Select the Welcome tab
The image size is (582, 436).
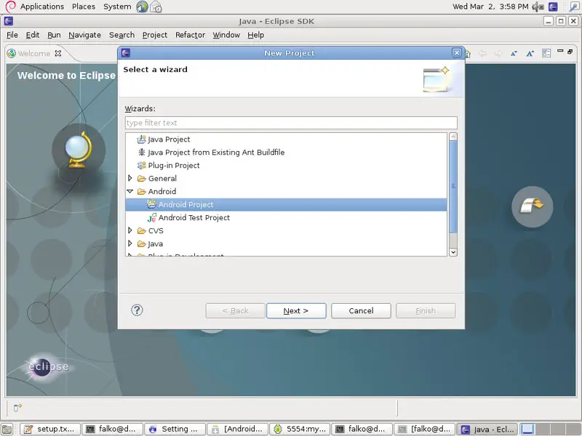point(33,53)
